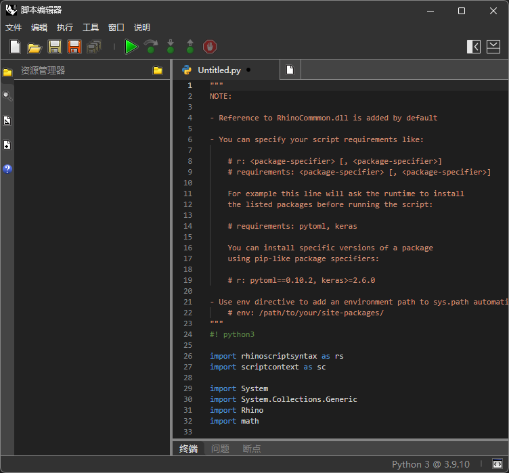Click '# env: /path/to/your/site-packages/' line
The image size is (509, 473).
click(305, 313)
